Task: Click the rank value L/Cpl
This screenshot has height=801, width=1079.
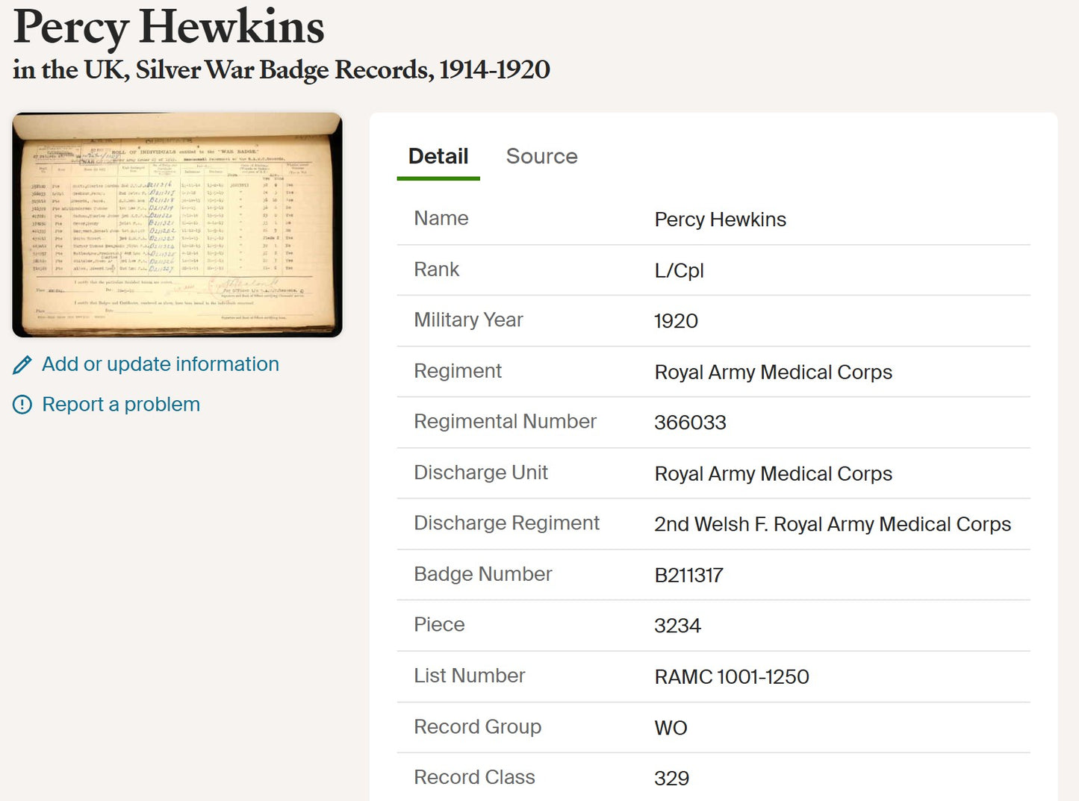Action: pyautogui.click(x=679, y=270)
